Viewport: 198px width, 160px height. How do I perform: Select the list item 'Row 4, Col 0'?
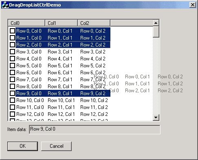[x=29, y=59]
